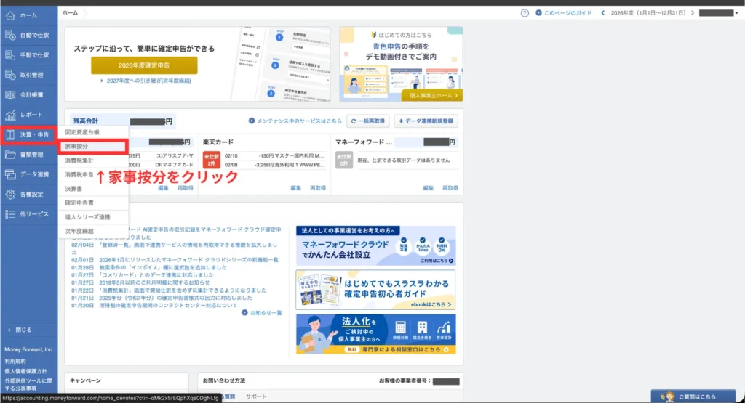The image size is (745, 403).
Task: Go to next fiscal year arrow
Action: (693, 13)
